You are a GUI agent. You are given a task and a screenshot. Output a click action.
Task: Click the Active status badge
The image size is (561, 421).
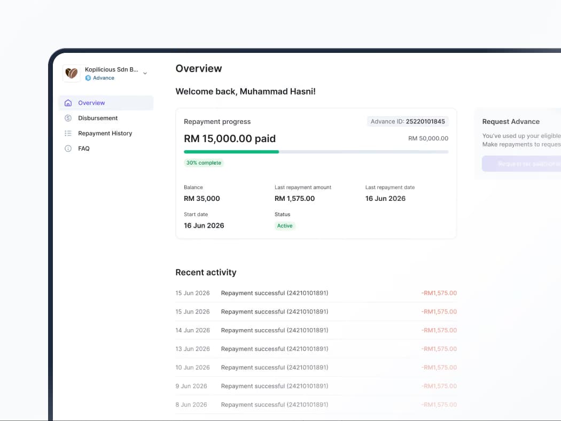pyautogui.click(x=285, y=225)
